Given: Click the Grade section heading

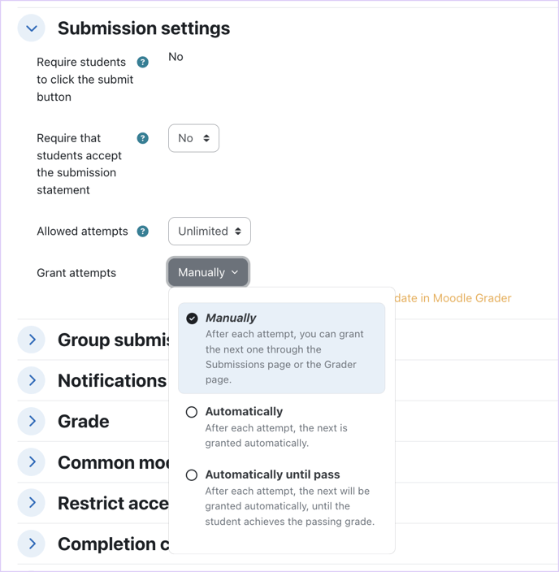Looking at the screenshot, I should pos(84,421).
